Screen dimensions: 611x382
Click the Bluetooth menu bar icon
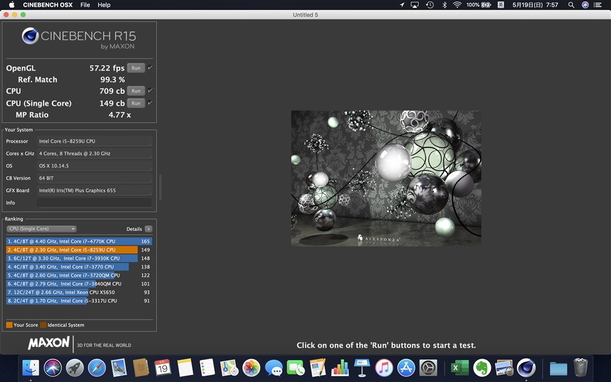pyautogui.click(x=445, y=5)
